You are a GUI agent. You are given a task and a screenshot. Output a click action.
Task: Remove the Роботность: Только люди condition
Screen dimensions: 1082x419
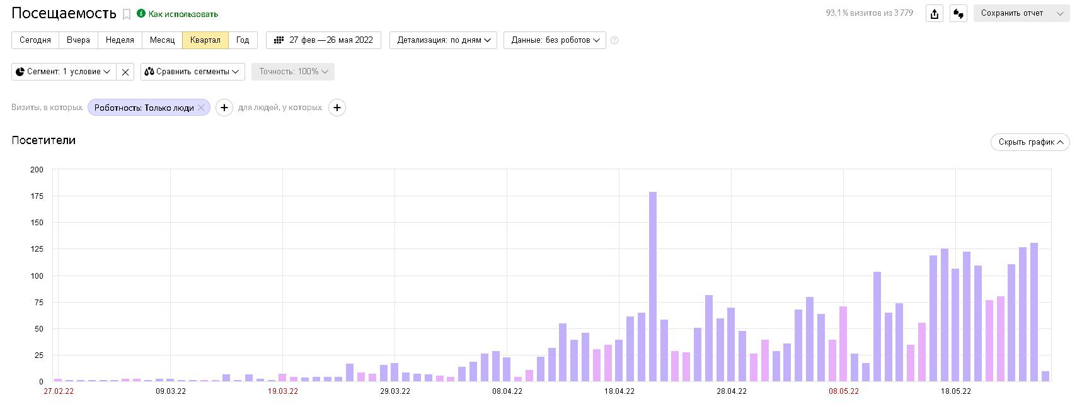[201, 108]
